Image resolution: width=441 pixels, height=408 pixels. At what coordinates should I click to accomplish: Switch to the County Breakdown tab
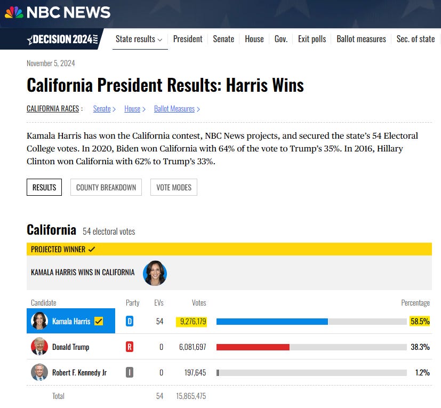[x=106, y=187]
